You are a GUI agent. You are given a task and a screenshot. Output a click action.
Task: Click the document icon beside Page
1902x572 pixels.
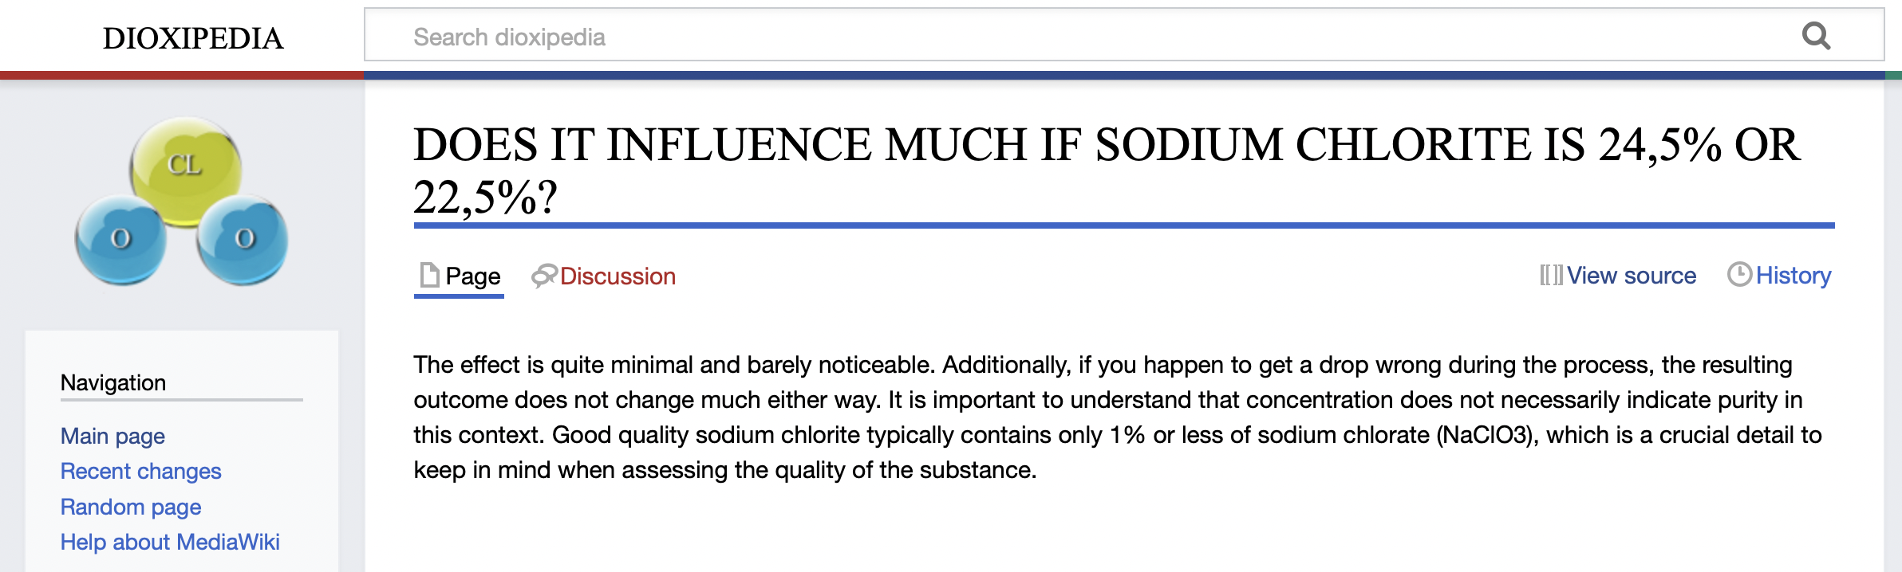pos(429,274)
